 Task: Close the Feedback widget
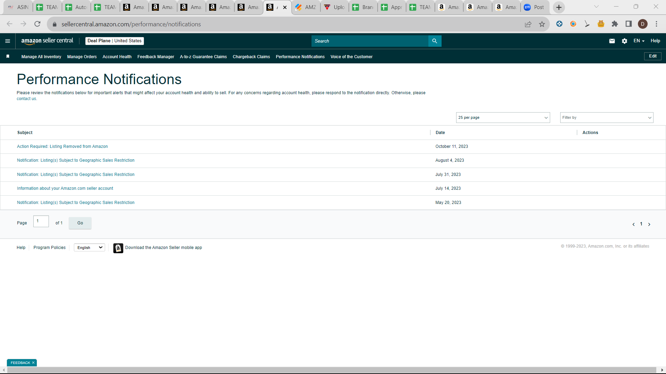(x=33, y=363)
